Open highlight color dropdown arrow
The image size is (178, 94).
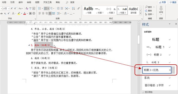[x=22, y=13]
